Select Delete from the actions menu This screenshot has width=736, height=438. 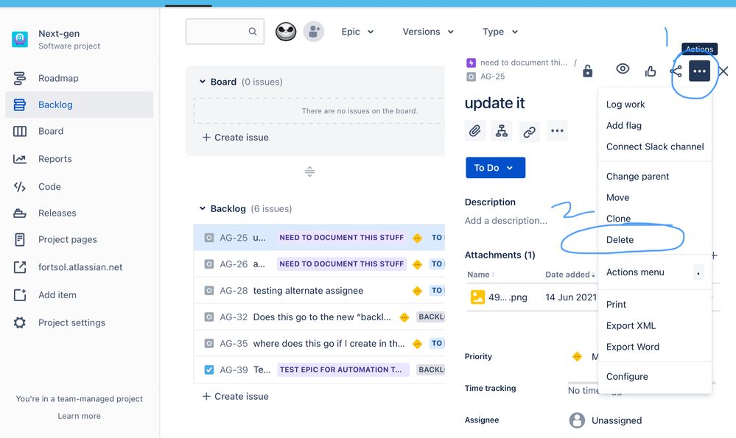coord(621,239)
